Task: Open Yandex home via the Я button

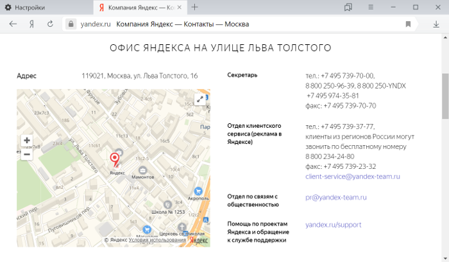Action: [31, 24]
